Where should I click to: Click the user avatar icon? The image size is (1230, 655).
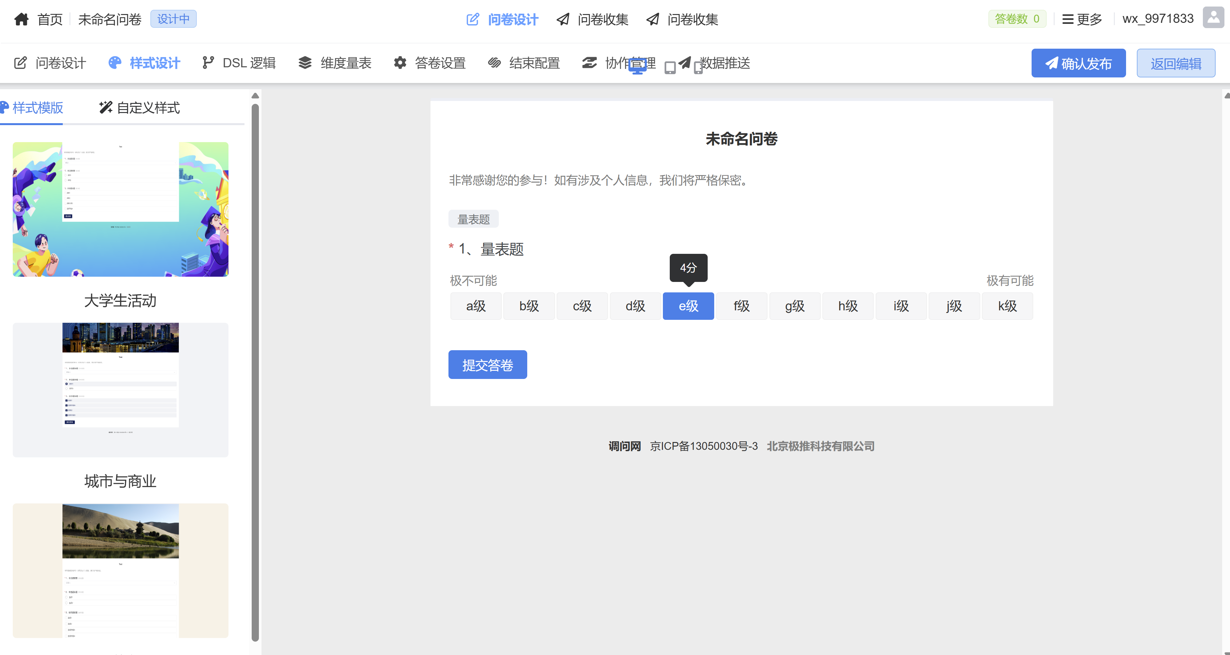pyautogui.click(x=1213, y=18)
